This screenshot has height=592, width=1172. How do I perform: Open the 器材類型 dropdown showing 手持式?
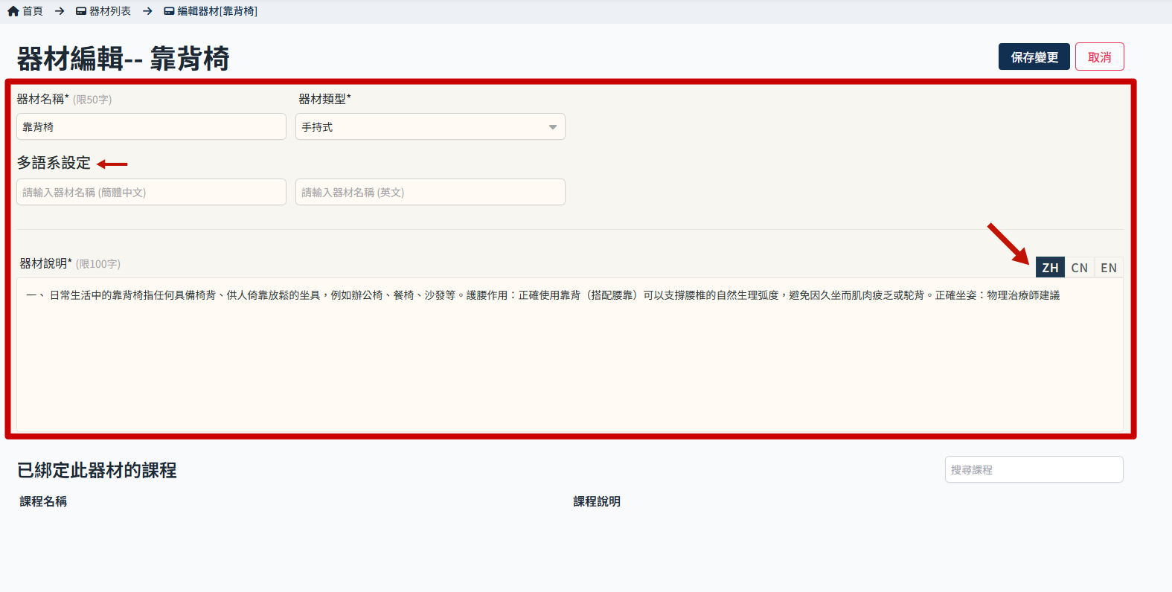[430, 126]
